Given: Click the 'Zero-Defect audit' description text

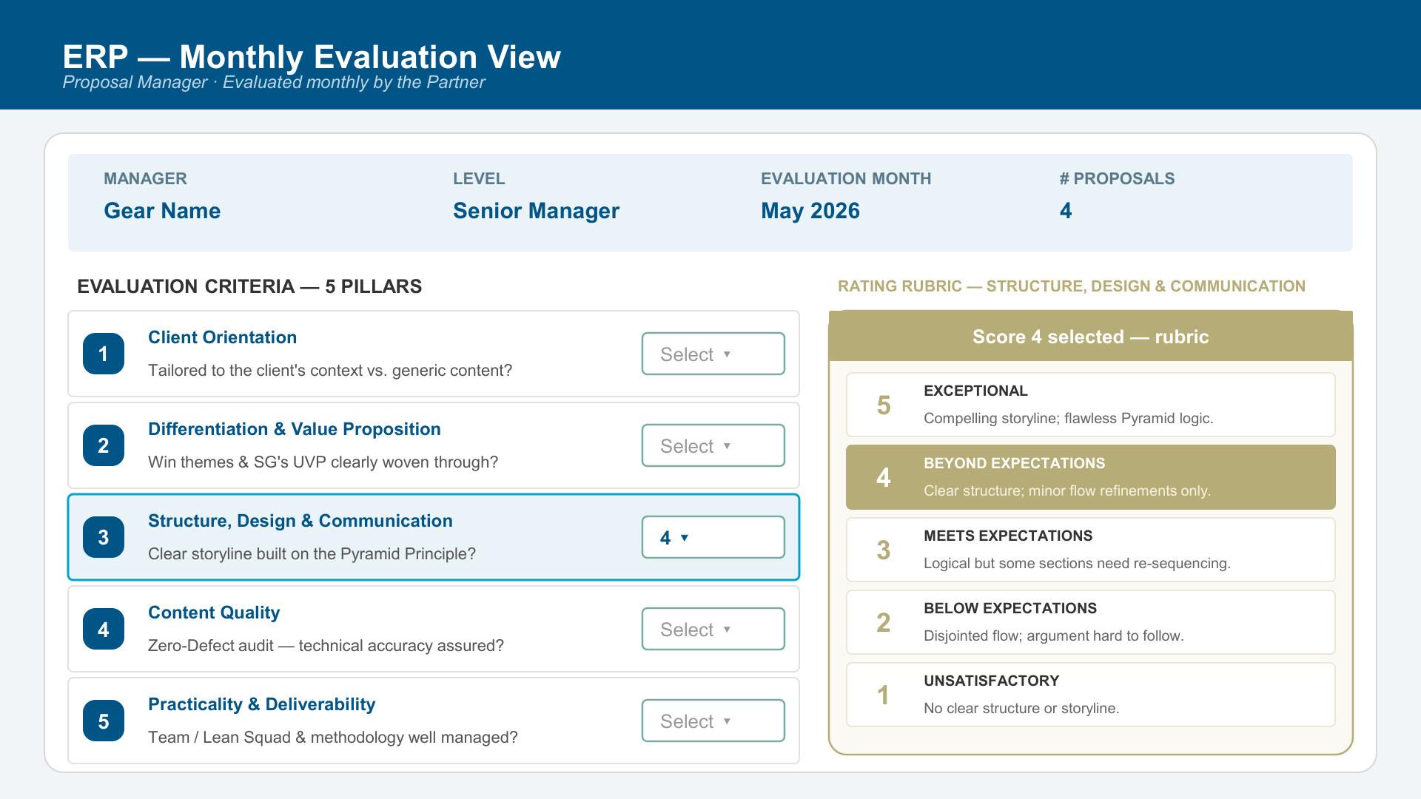Looking at the screenshot, I should (x=326, y=645).
